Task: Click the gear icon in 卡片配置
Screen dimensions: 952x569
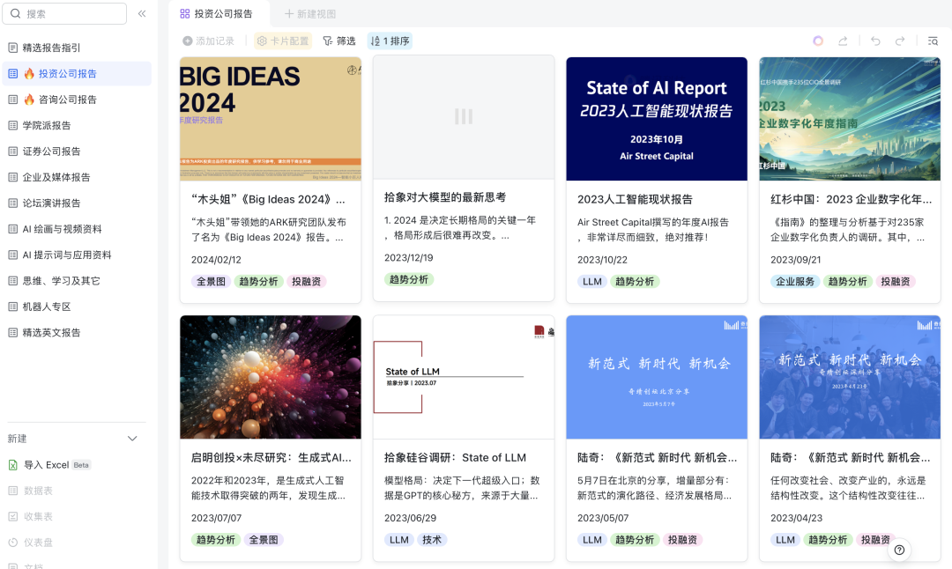Action: click(x=262, y=41)
